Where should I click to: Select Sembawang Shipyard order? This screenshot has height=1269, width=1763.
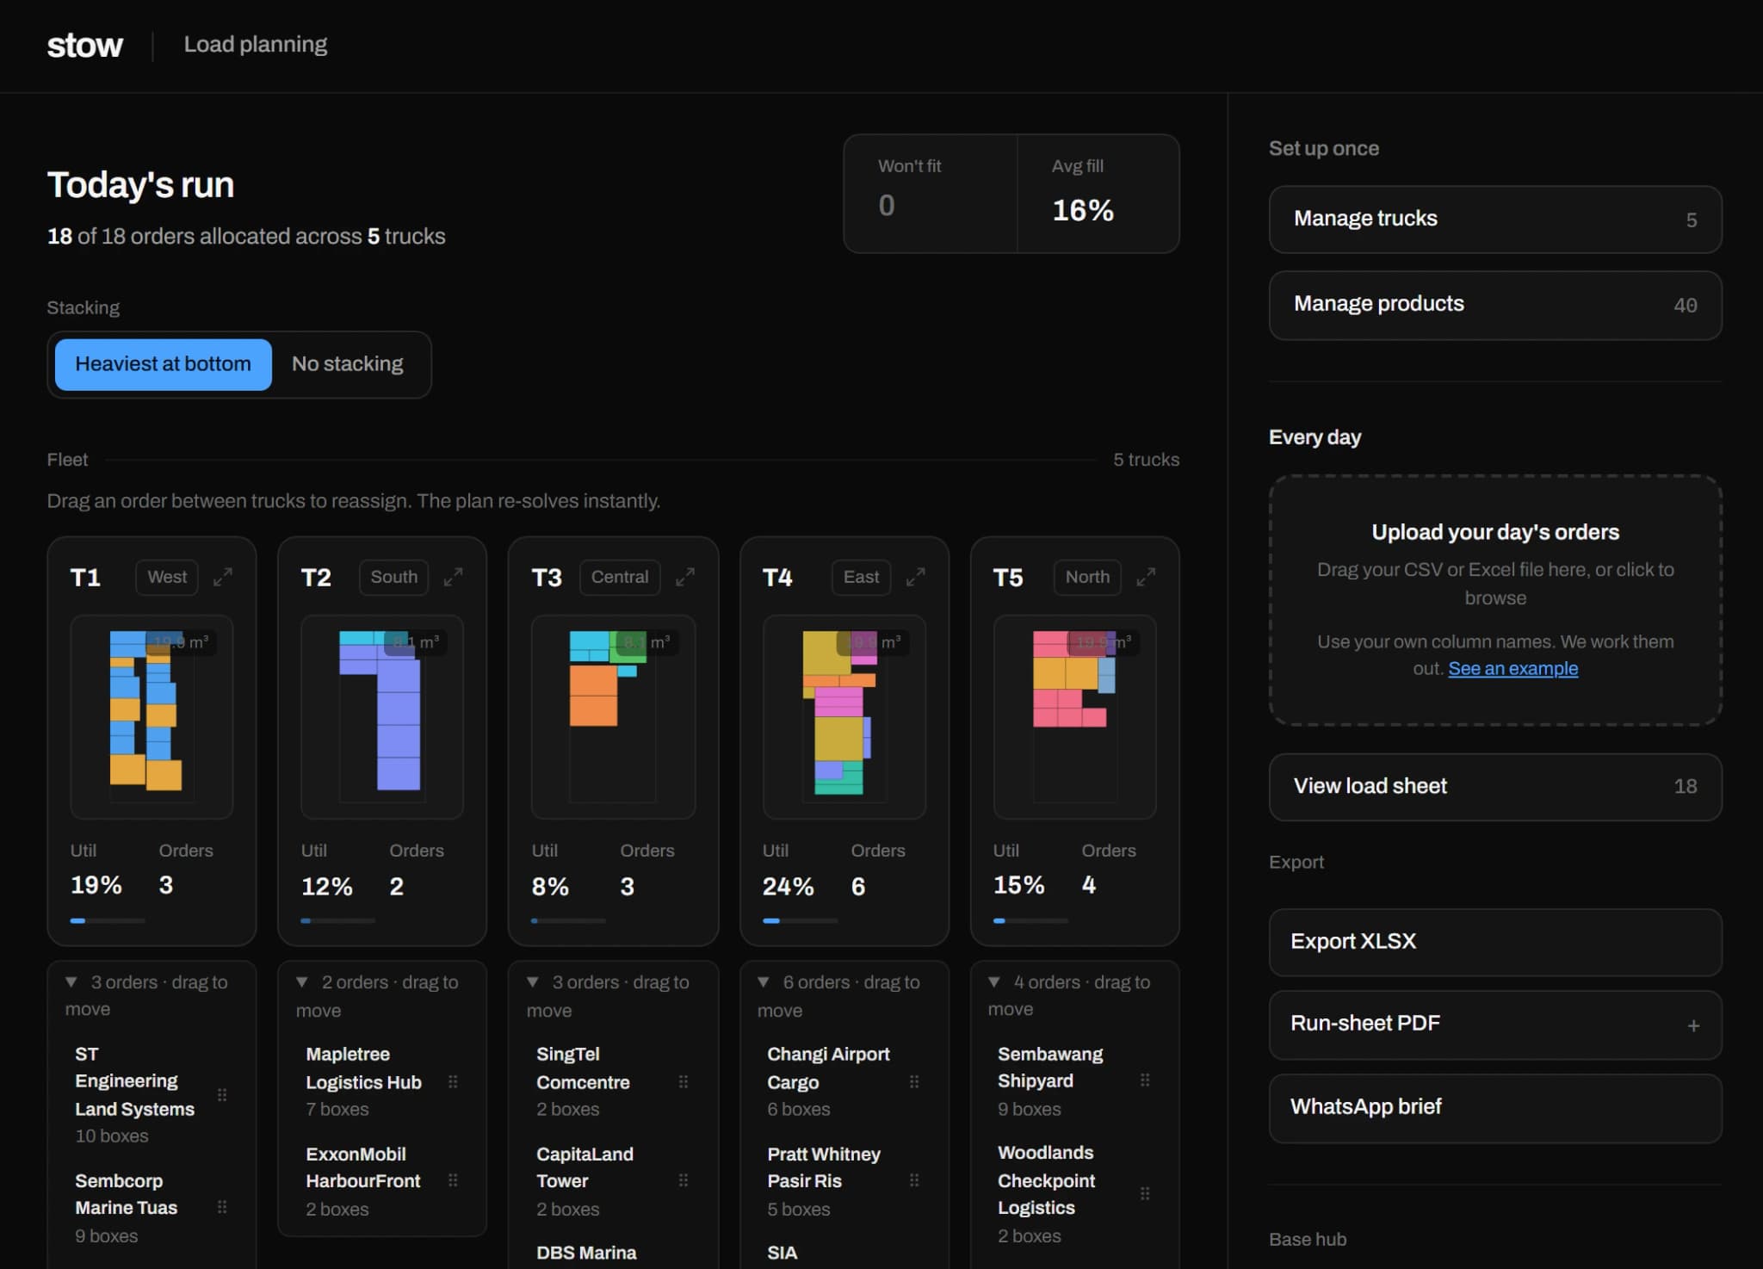click(1074, 1080)
